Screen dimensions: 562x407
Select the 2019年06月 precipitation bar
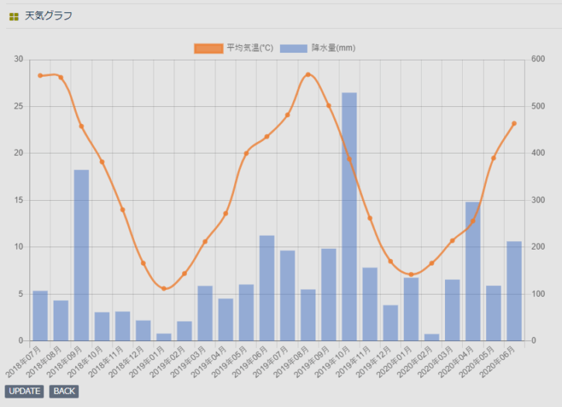tap(267, 288)
